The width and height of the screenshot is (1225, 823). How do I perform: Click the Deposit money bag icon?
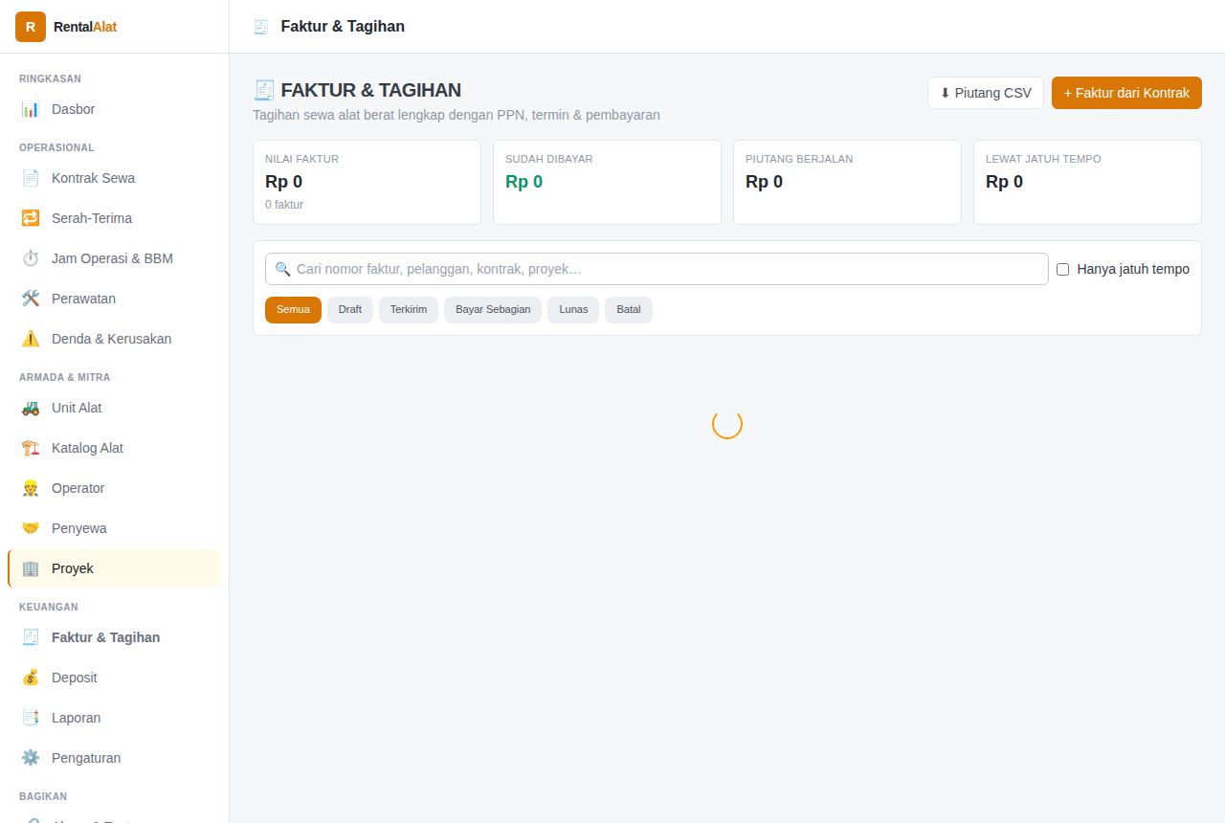point(31,678)
